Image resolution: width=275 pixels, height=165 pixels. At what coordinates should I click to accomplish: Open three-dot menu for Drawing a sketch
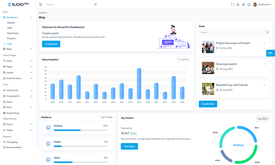tap(265, 64)
